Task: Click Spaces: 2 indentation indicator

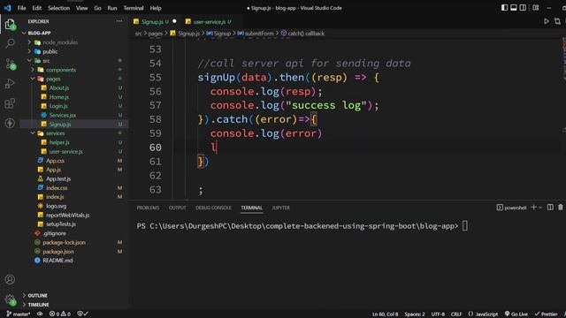Action: pos(415,314)
